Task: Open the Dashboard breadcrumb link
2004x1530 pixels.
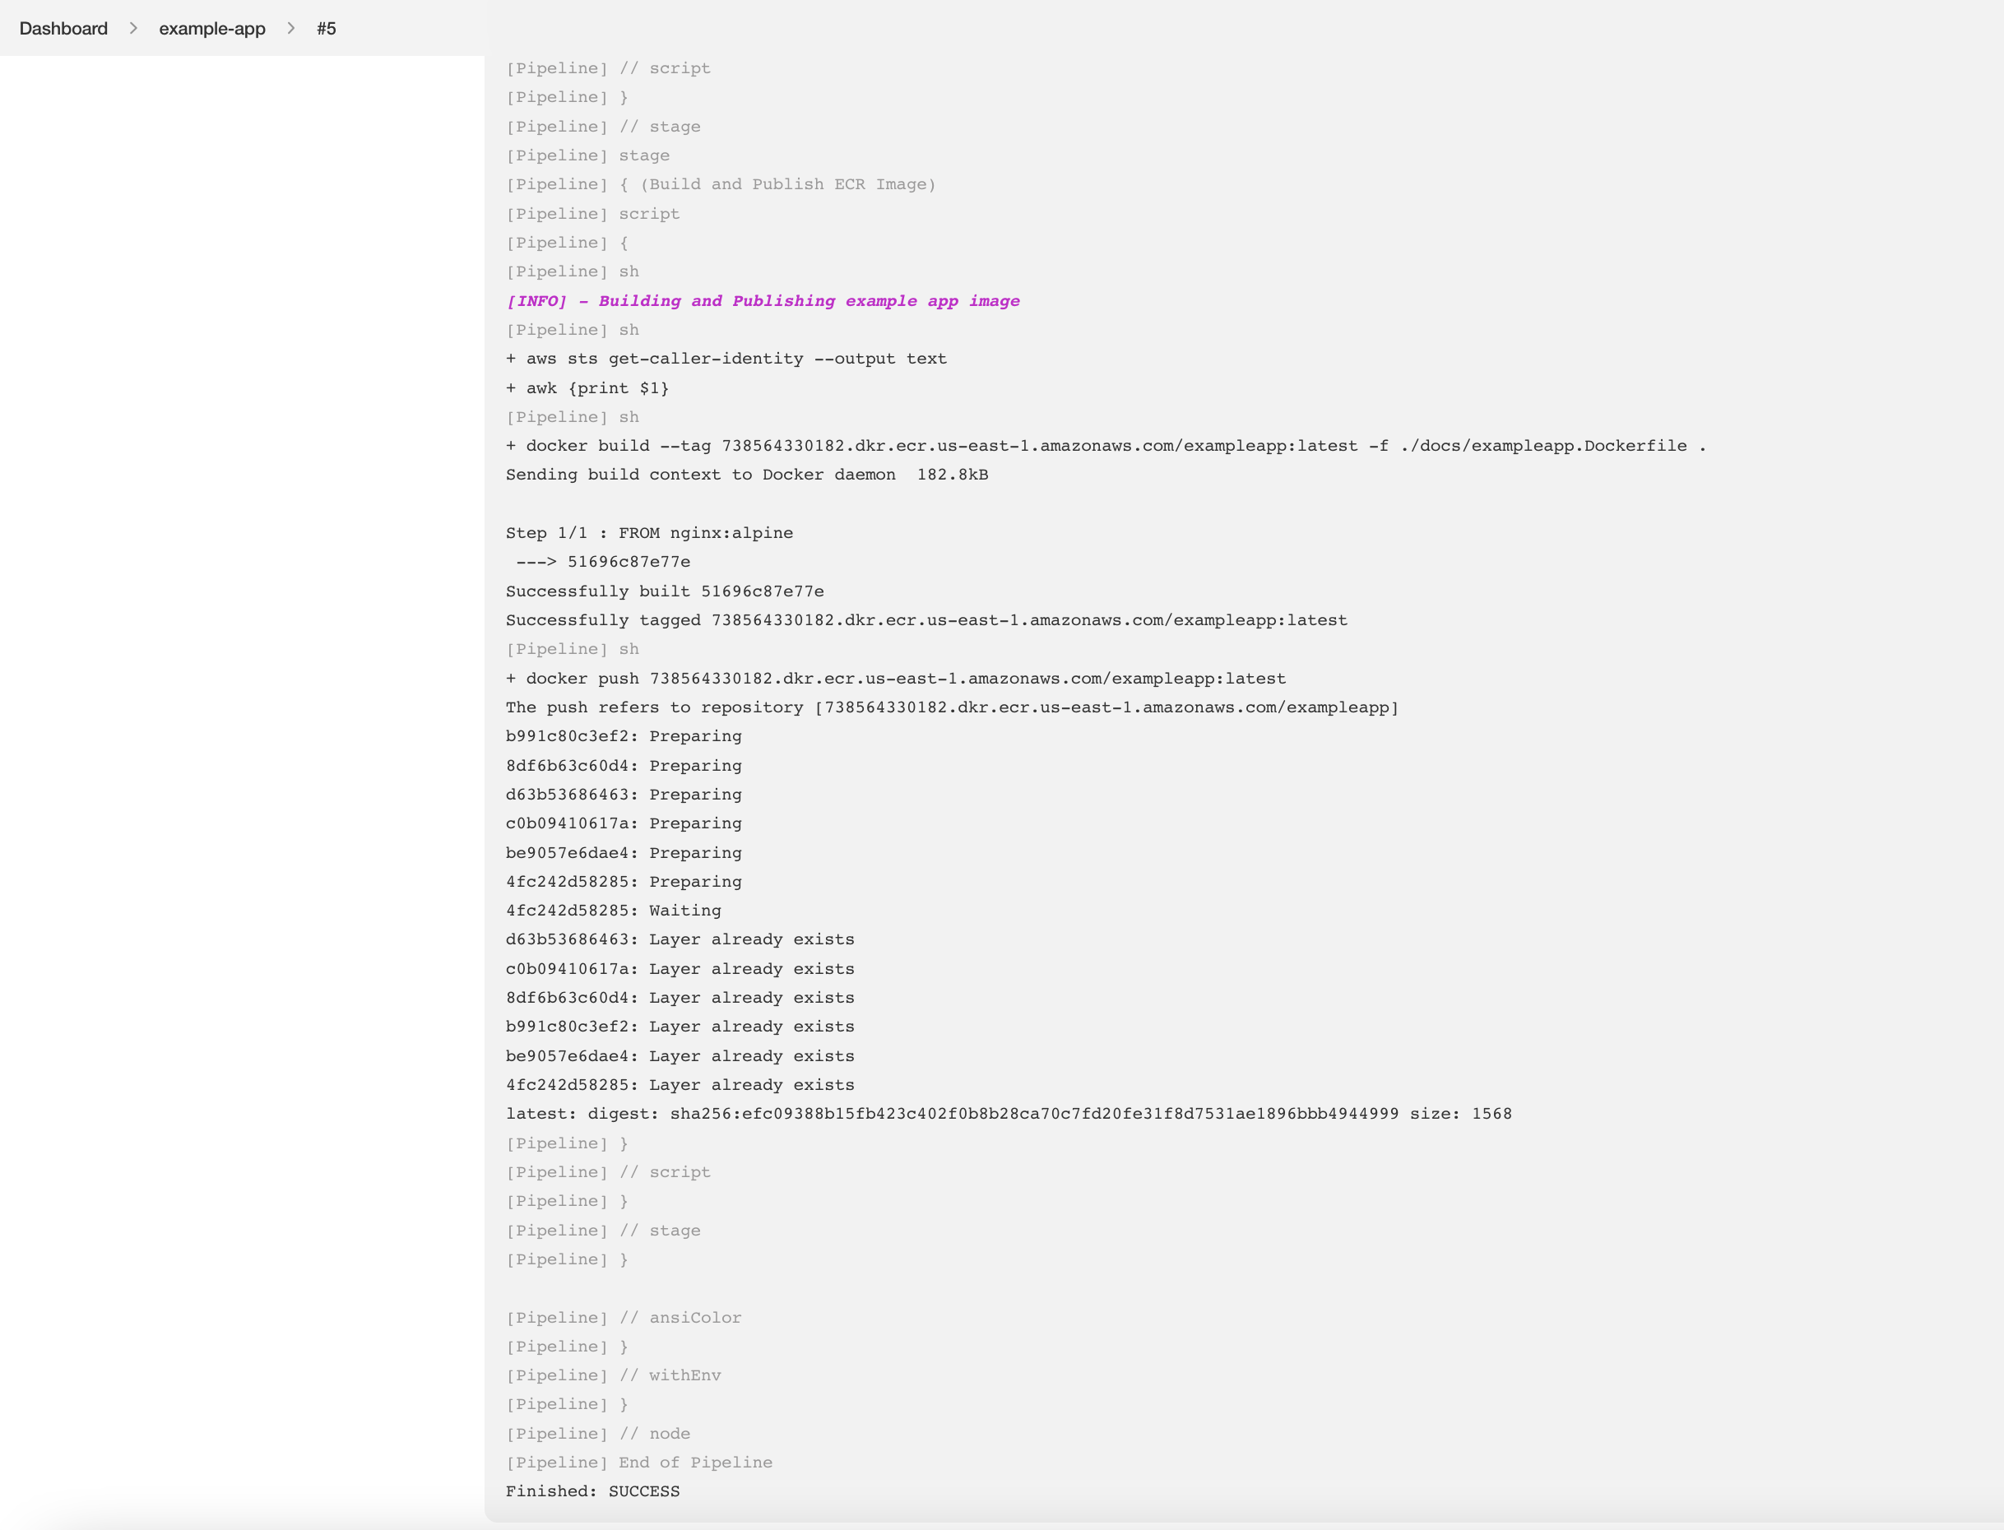Action: [63, 28]
